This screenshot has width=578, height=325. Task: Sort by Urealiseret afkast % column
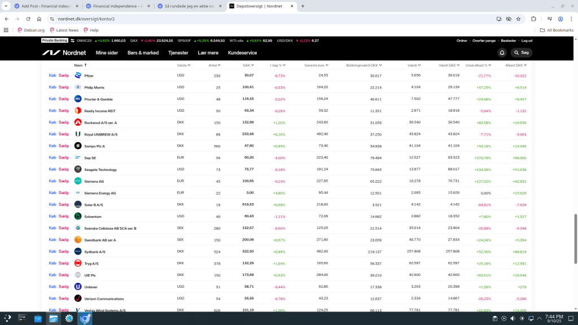point(477,65)
